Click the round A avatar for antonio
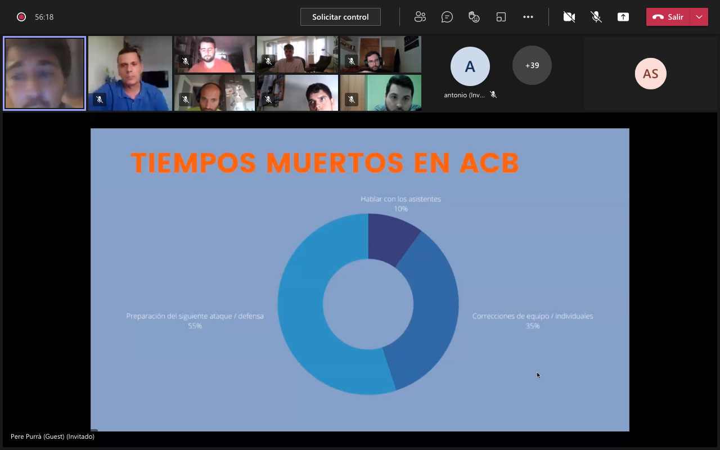The height and width of the screenshot is (450, 720). point(470,66)
